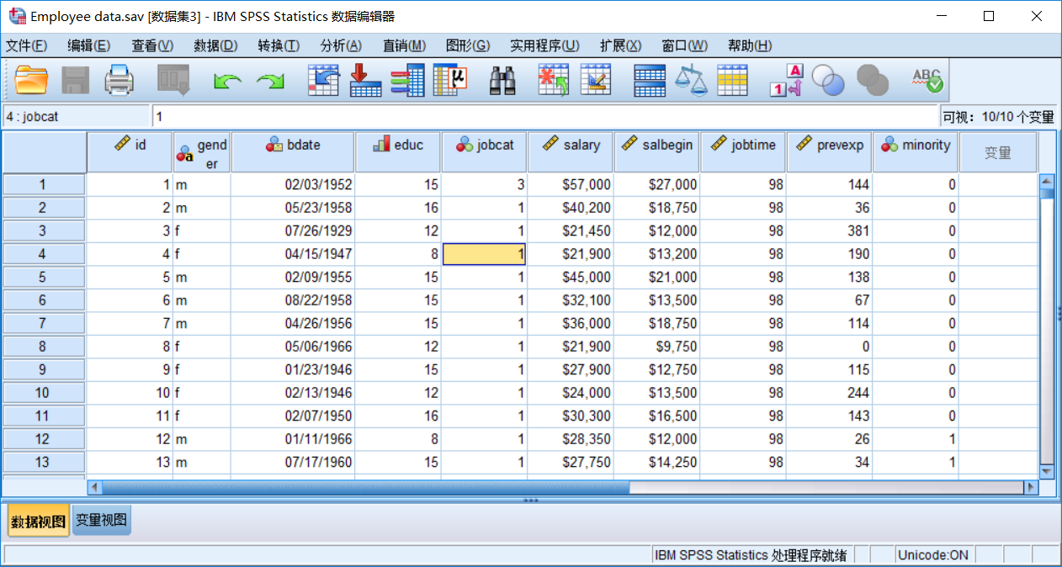The width and height of the screenshot is (1062, 567).
Task: Select row header number 1
Action: click(x=44, y=185)
